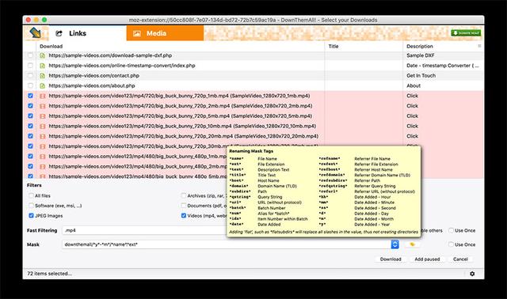This screenshot has width=507, height=299.
Task: Disable the JPEG Images filter
Action: (x=31, y=215)
